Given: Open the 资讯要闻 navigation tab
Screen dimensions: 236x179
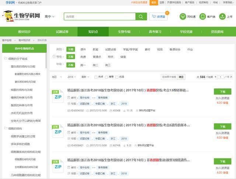Looking at the screenshot, I should 217,32.
